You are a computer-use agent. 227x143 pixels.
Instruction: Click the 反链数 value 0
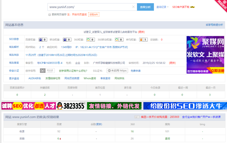coord(162,40)
